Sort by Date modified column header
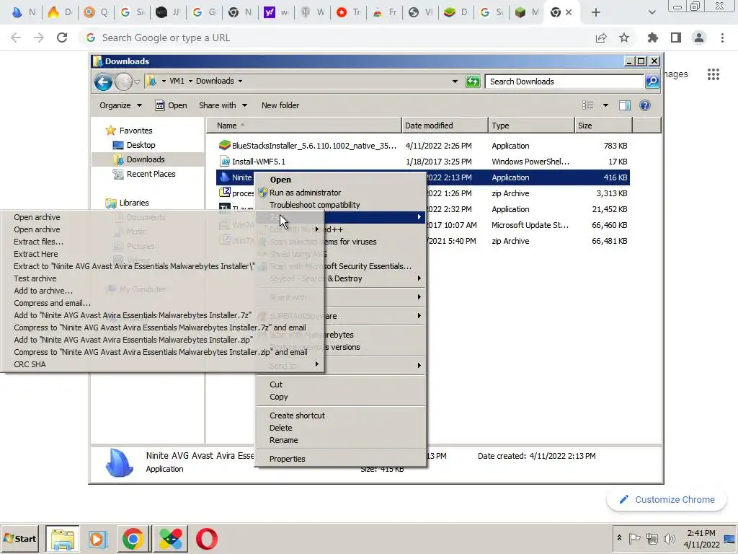The image size is (738, 554). (x=445, y=126)
